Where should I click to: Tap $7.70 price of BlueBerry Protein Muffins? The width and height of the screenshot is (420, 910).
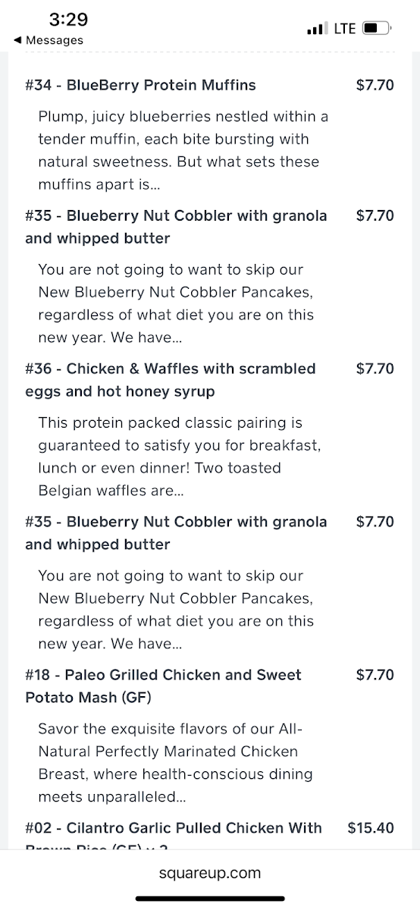[375, 85]
